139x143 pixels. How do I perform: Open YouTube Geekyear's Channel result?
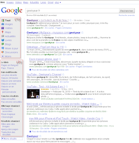pos(44,74)
